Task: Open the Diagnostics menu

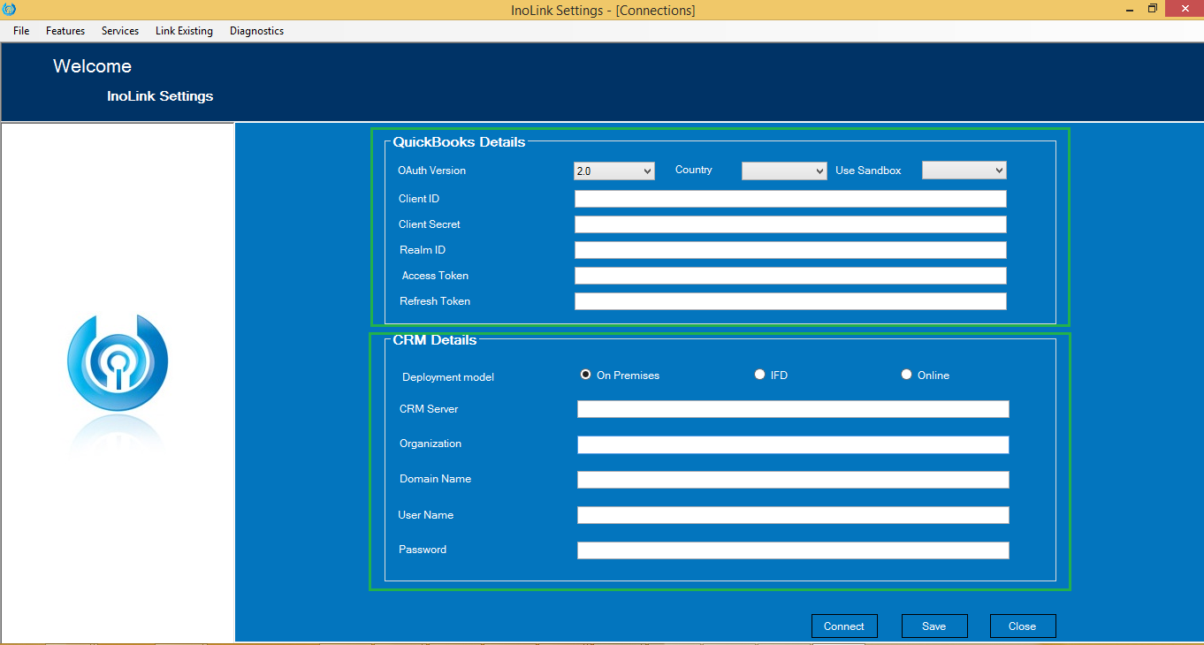Action: (x=256, y=31)
